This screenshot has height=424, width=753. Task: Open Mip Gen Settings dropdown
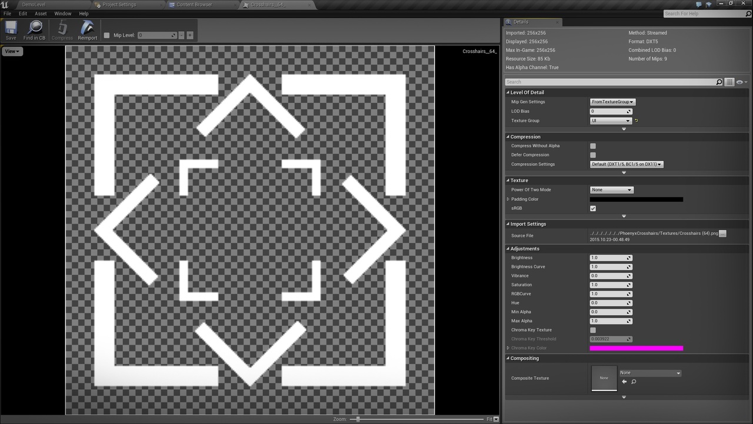click(x=612, y=102)
